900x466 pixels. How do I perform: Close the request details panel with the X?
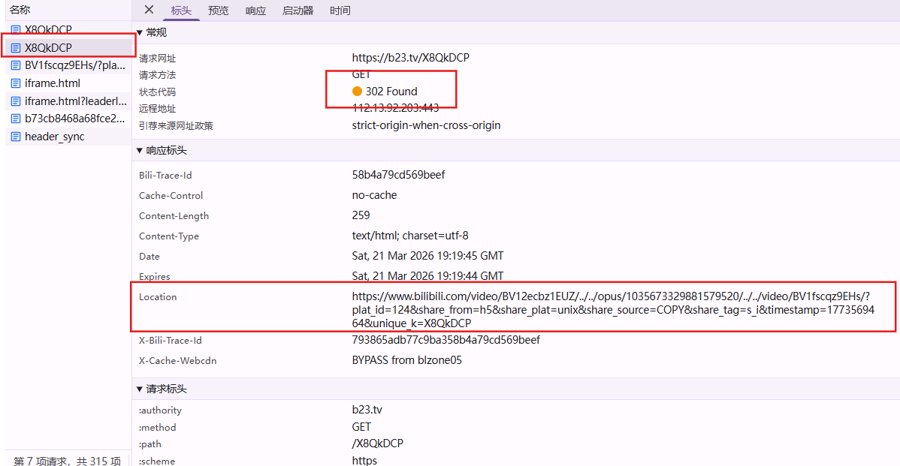149,11
